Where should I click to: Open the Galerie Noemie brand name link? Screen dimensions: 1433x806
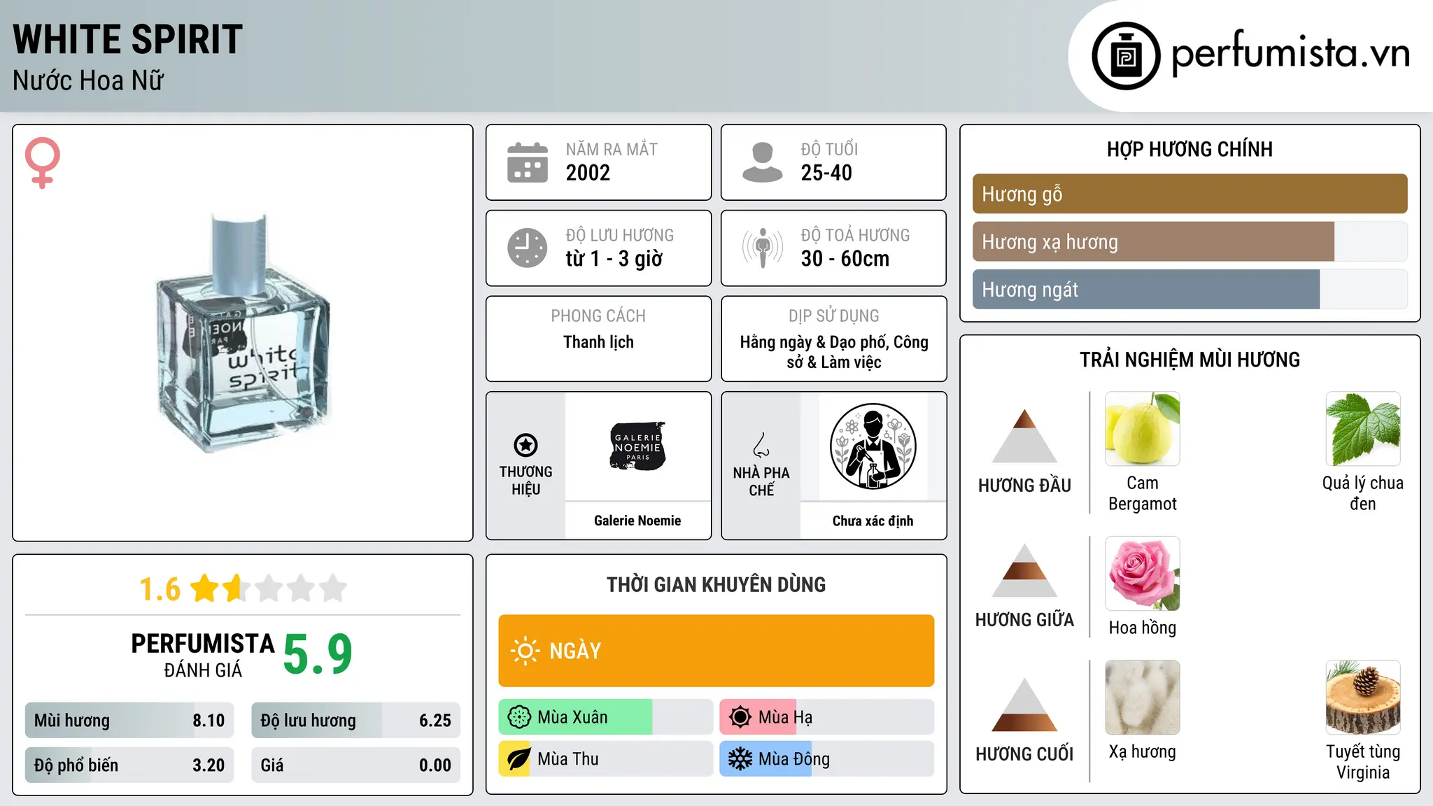point(637,521)
